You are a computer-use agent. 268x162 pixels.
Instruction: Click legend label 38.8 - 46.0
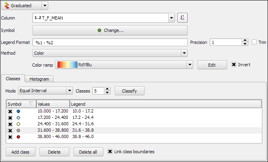pyautogui.click(x=83, y=136)
